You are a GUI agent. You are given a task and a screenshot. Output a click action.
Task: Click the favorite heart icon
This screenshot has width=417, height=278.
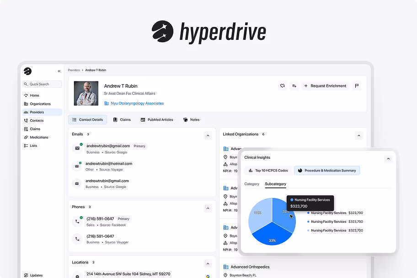[283, 86]
